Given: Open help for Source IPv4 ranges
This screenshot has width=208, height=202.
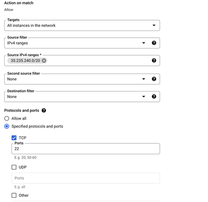Looking at the screenshot, I should click(154, 61).
